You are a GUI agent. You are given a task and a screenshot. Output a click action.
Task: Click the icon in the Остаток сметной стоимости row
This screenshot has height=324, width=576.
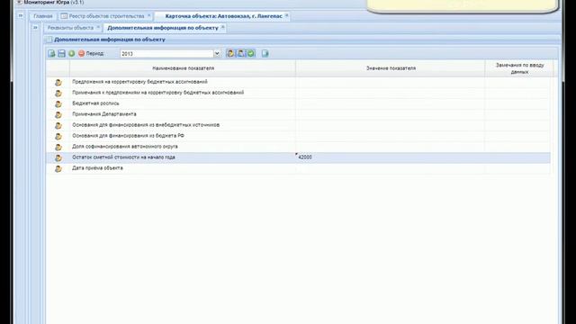58,157
